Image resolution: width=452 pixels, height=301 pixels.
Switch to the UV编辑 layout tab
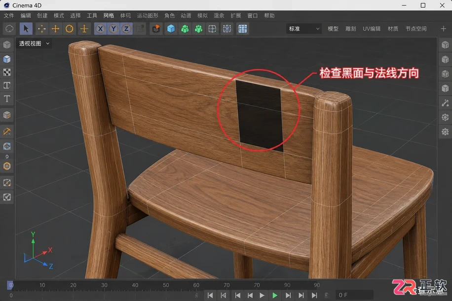pos(372,29)
